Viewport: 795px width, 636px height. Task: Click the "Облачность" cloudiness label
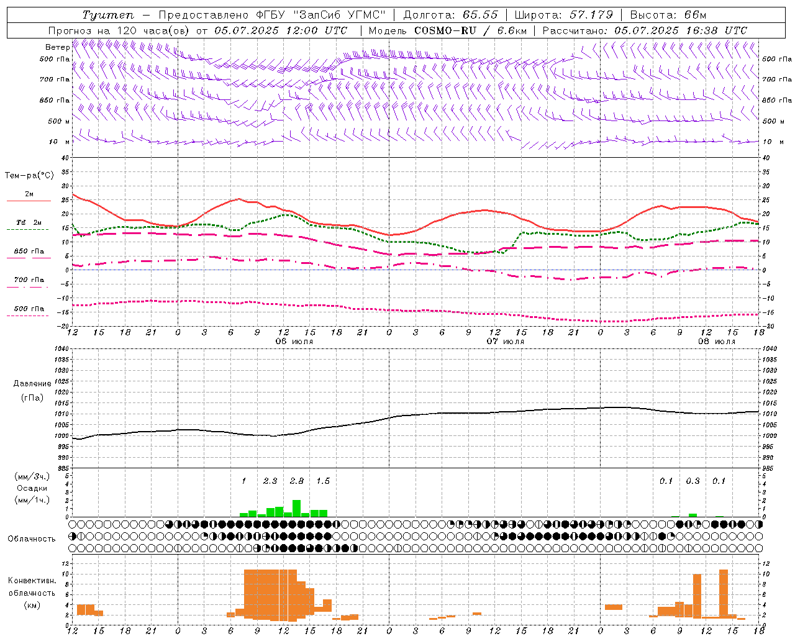point(32,538)
